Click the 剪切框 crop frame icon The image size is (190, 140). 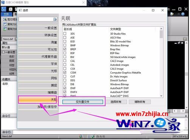tap(5, 20)
